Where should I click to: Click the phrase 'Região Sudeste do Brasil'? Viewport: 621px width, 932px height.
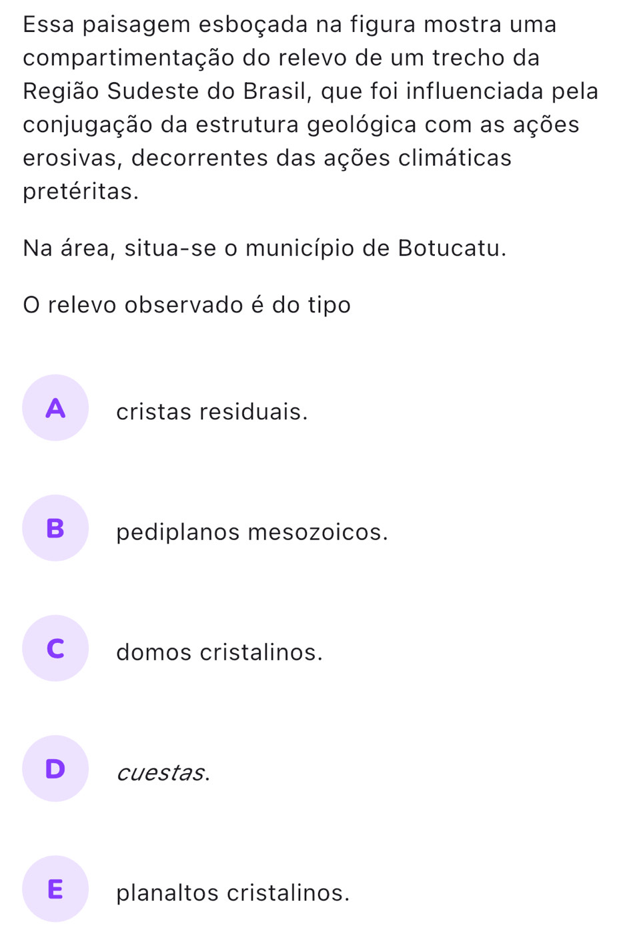tap(167, 91)
